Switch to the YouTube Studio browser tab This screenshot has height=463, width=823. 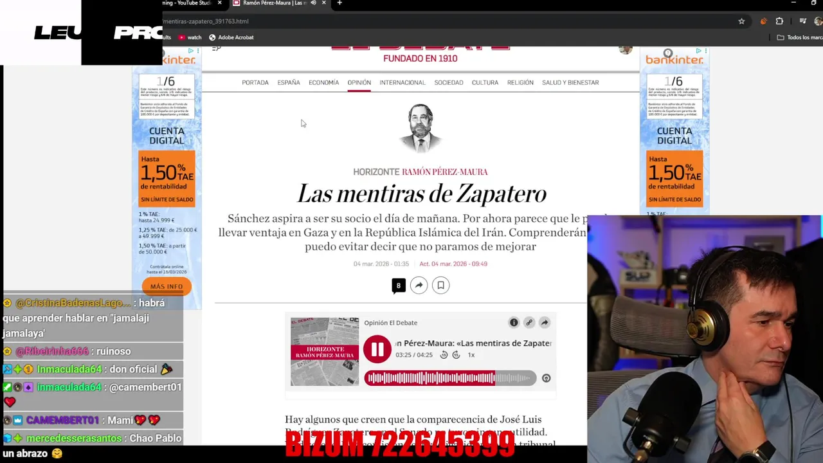click(186, 3)
